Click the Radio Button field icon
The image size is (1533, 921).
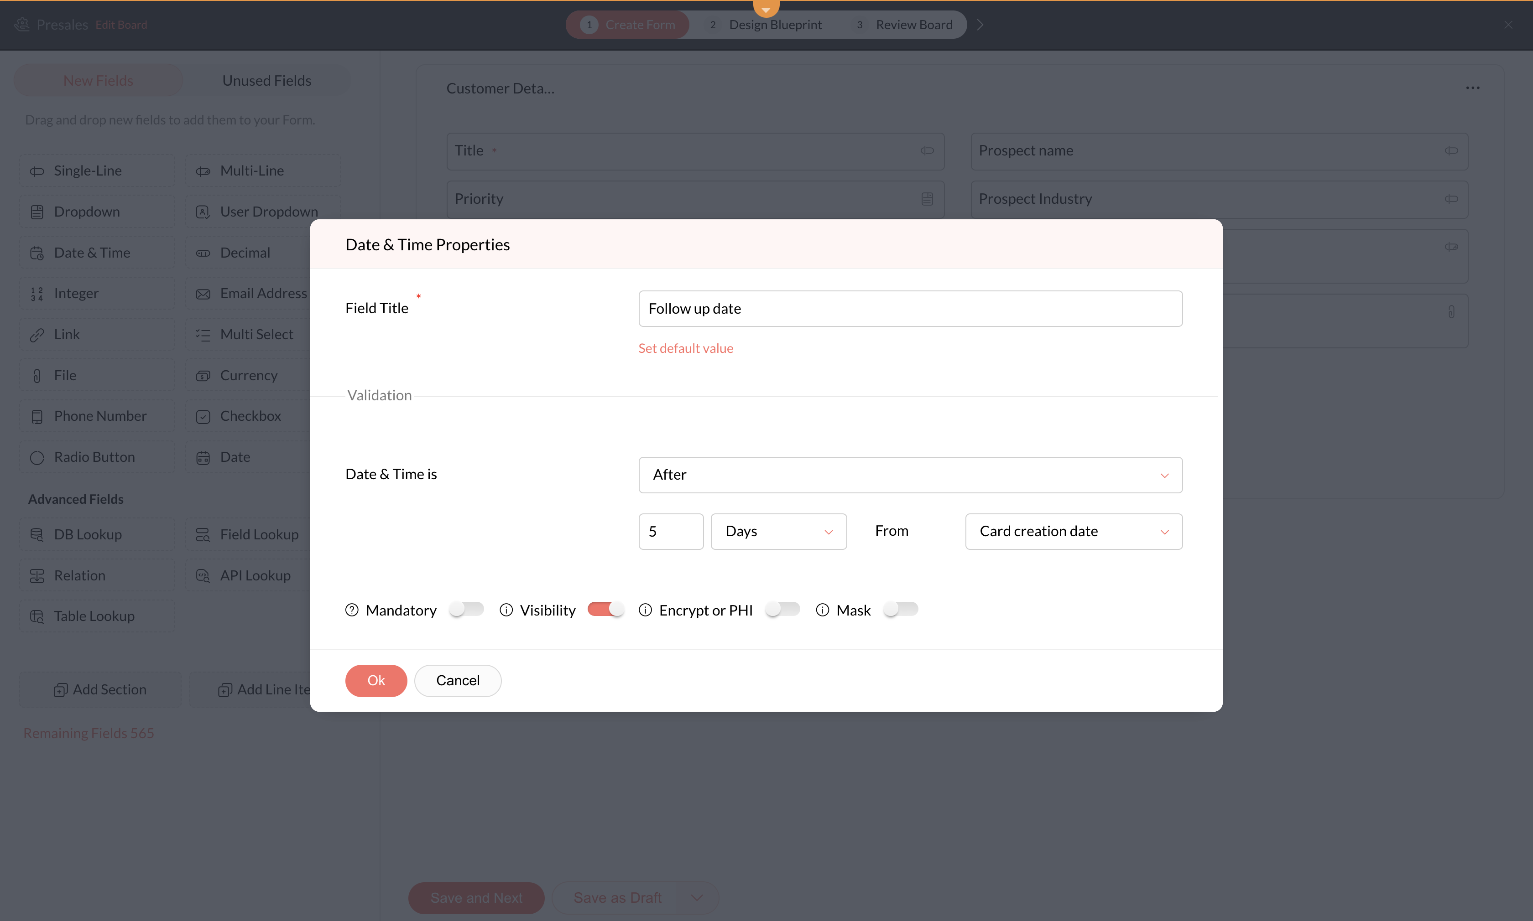(37, 457)
